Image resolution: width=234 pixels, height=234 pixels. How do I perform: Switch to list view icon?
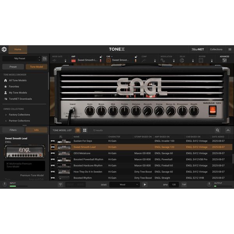point(78,130)
